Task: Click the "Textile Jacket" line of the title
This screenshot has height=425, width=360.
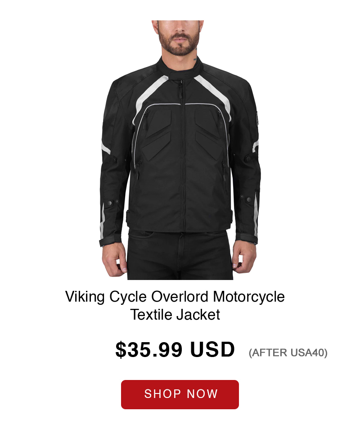Action: click(175, 315)
